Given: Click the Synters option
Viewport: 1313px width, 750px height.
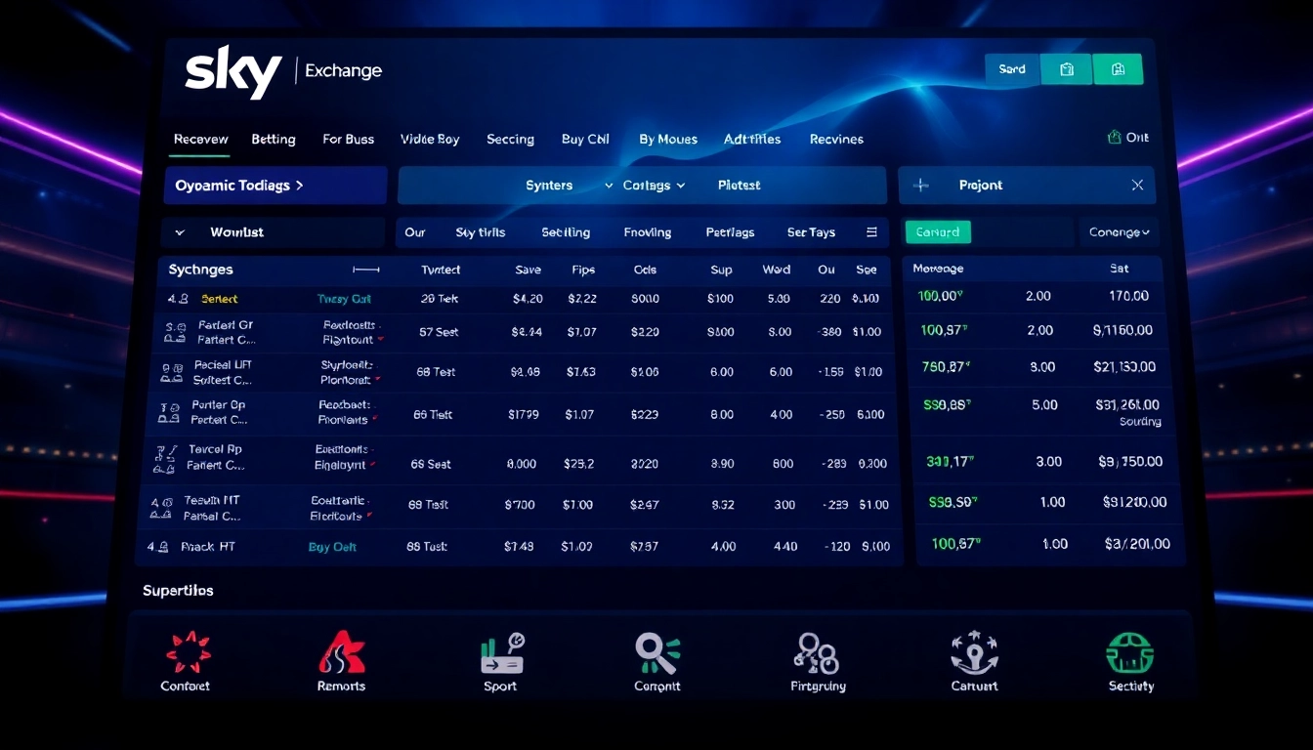Looking at the screenshot, I should point(549,186).
